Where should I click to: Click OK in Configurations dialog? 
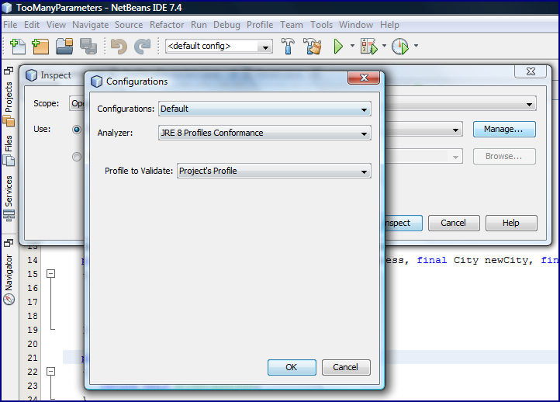(292, 367)
